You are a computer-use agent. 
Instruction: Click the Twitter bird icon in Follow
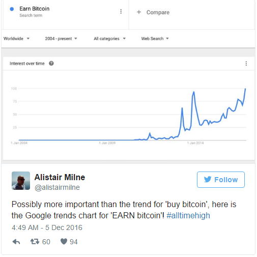208,179
